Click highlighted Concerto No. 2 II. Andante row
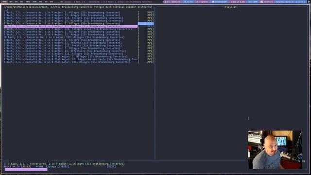 coord(70,26)
